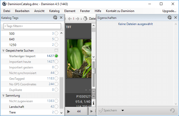Click the thumbnail zoom slider handle
The height and width of the screenshot is (116, 179).
coord(94,71)
